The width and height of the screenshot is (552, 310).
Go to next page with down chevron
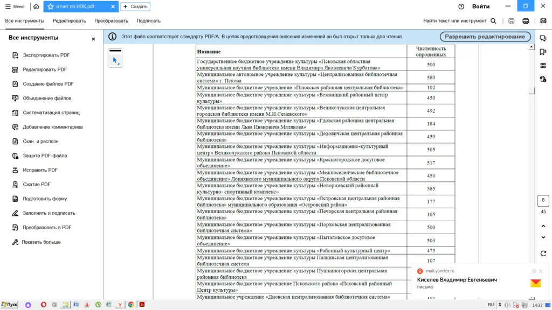tap(543, 237)
